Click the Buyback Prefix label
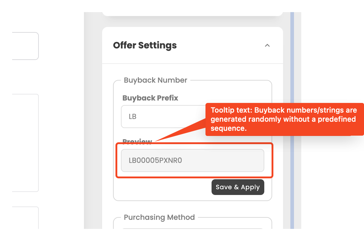The image size is (364, 241). (150, 98)
